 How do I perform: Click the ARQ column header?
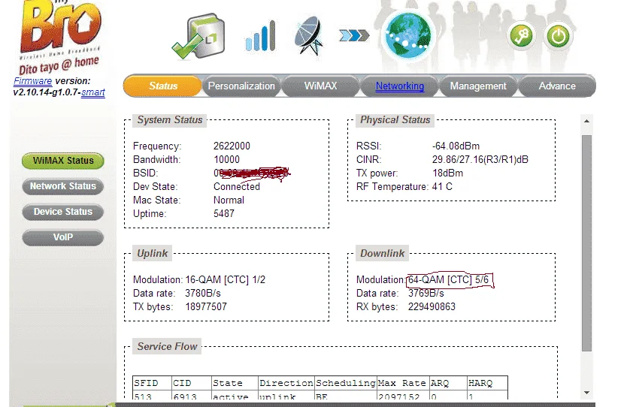(448, 383)
